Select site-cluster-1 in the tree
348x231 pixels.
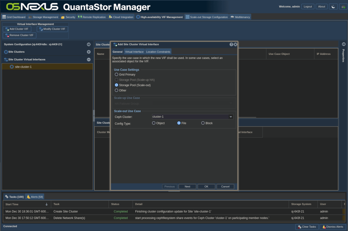[23, 67]
